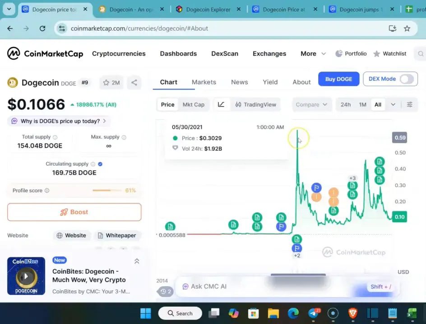Open the history badge showing 2

point(165,292)
